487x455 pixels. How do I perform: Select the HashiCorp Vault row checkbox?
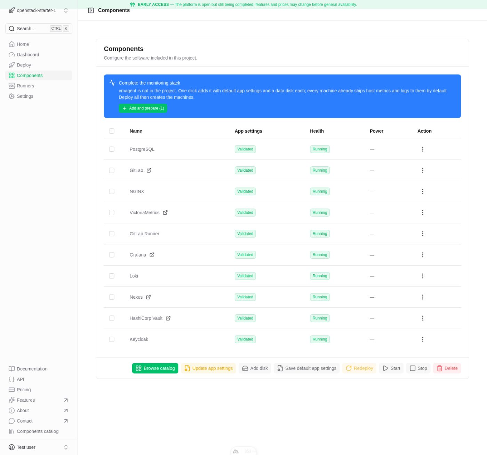(112, 318)
